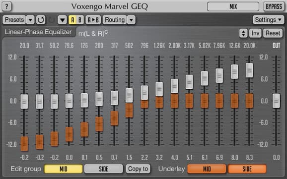The image size is (287, 179).
Task: Click the 796 Hz band gain value 2.2
Action: [144, 157]
